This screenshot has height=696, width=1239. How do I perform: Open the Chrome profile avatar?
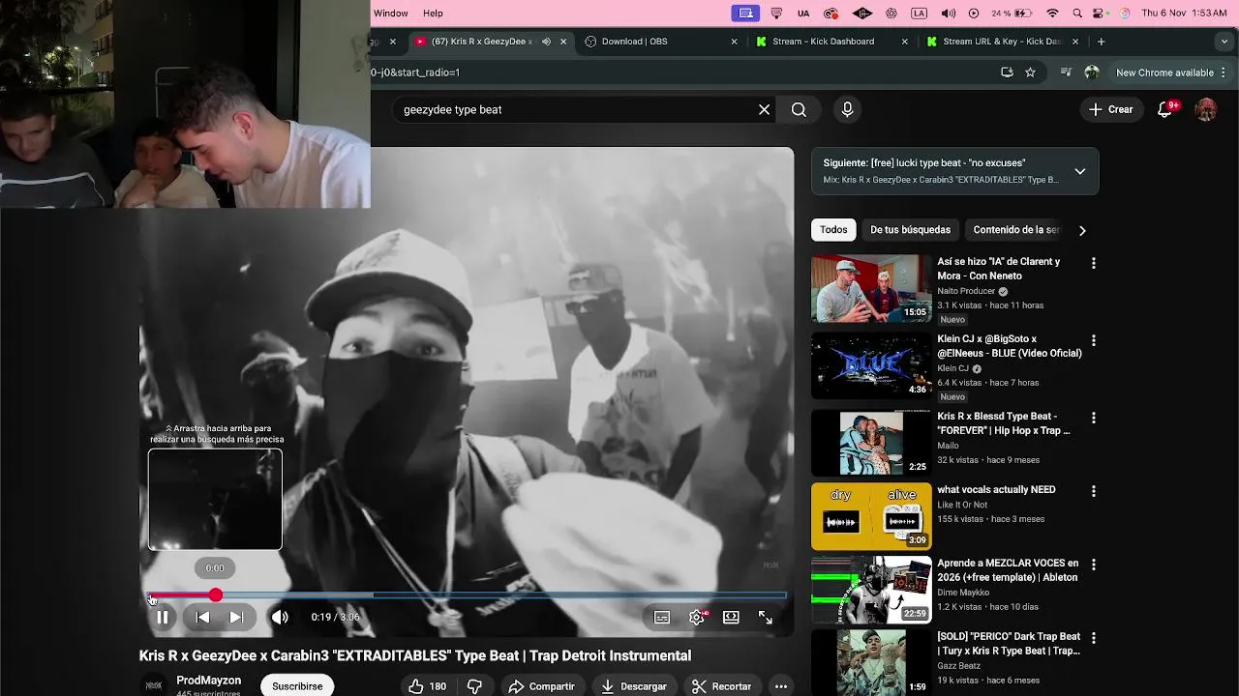1092,72
